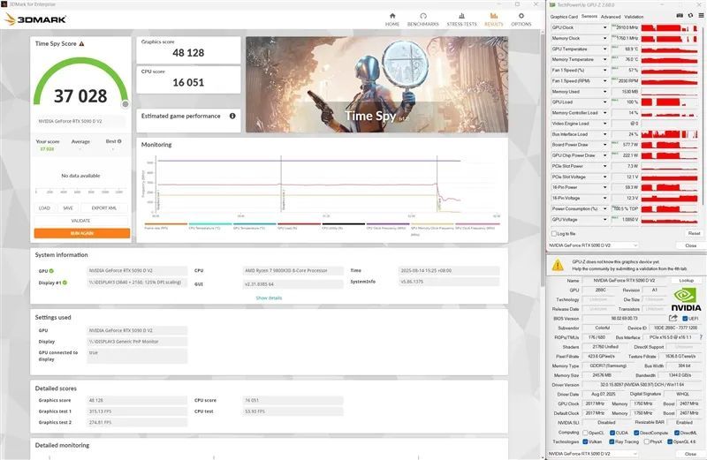Open the 3DMark Home section

click(x=392, y=19)
